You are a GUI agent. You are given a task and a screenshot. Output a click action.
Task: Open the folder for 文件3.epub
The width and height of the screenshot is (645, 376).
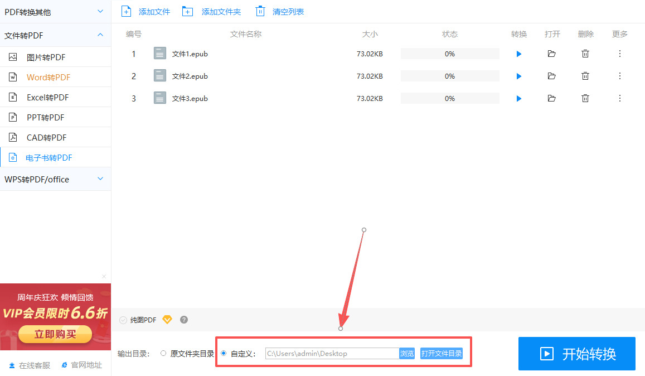552,98
